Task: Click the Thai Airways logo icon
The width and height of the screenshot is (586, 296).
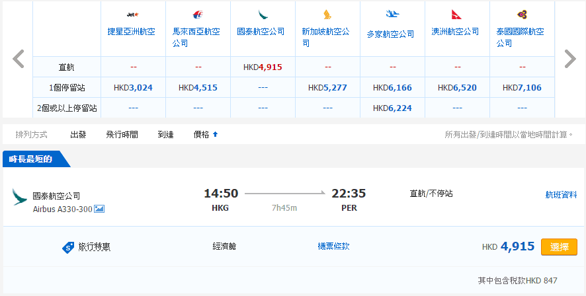Action: (521, 15)
